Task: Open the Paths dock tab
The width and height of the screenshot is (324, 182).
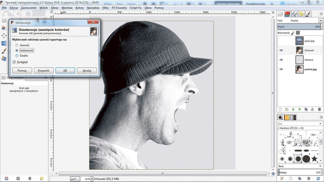Action: coord(294,14)
